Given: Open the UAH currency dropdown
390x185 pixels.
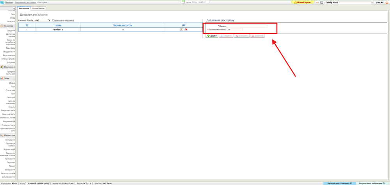Looking at the screenshot, I should [379, 2].
